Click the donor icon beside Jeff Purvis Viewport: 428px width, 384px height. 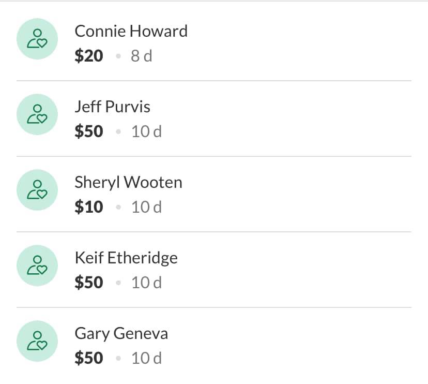pyautogui.click(x=36, y=114)
